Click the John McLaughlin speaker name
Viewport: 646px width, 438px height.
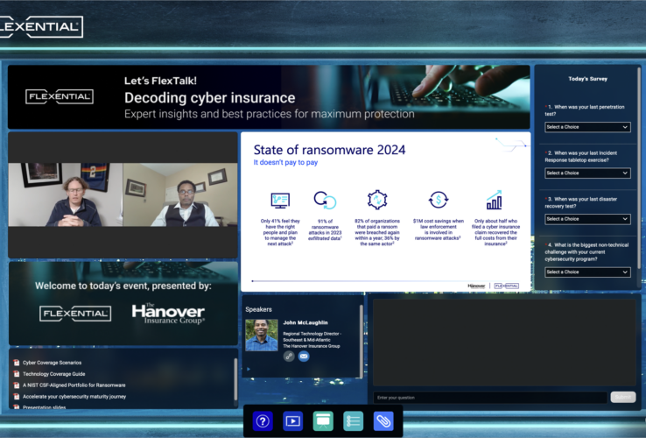click(305, 322)
